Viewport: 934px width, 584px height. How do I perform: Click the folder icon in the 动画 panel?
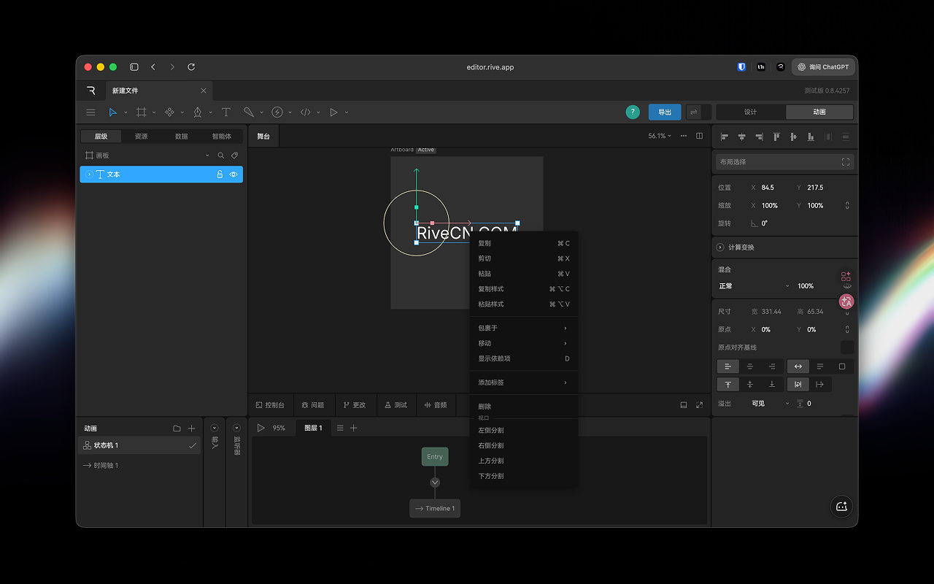(x=177, y=429)
